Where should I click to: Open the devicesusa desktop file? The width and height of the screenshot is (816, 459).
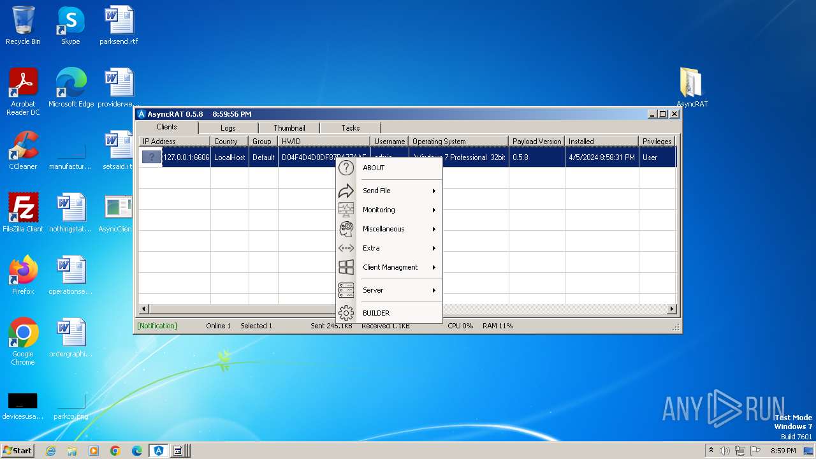click(x=23, y=406)
